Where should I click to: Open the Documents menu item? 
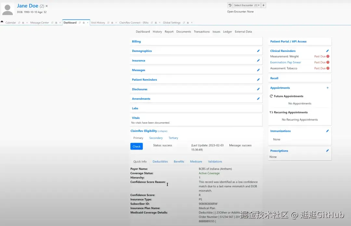[184, 32]
